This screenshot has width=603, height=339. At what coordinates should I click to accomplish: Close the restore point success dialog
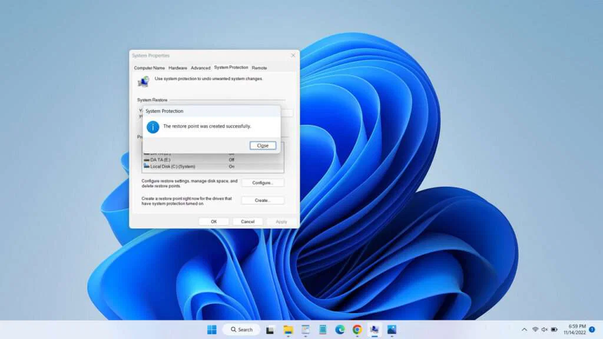click(263, 145)
